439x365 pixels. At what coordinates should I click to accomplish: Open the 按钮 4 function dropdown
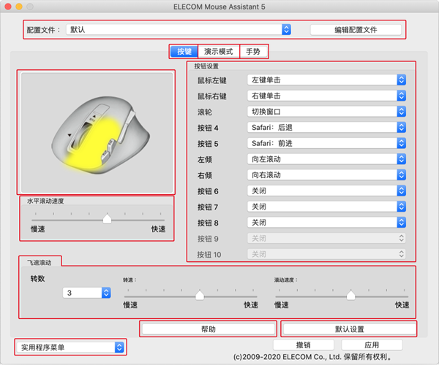326,128
